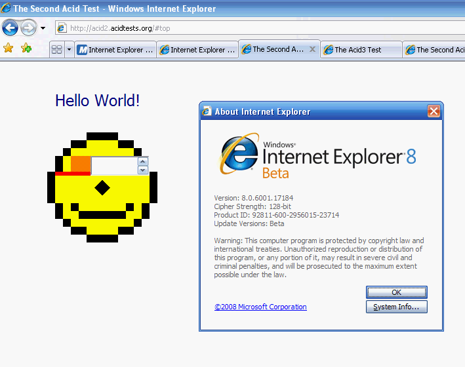This screenshot has width=465, height=367.
Task: Click the scroll down arrow on smiley face
Action: coord(143,170)
